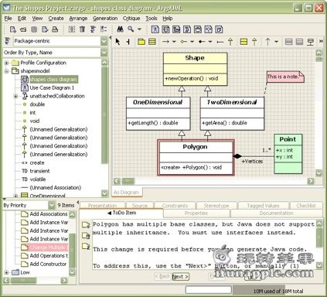Choose the arrow Select tool

118,42
